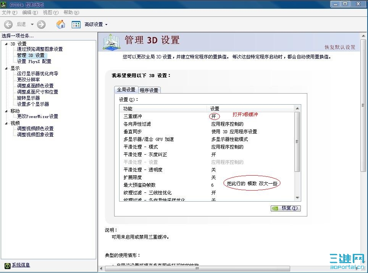Switch to the 全局设置 tab

pyautogui.click(x=126, y=90)
